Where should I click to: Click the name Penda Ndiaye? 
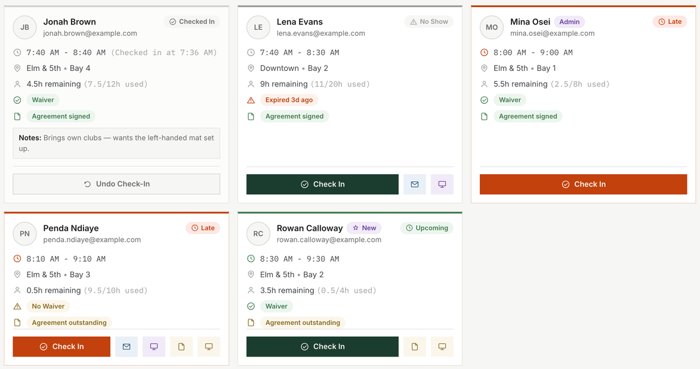click(71, 228)
